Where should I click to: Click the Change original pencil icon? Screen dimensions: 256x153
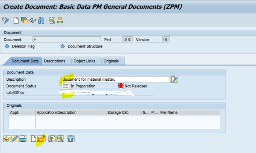(x=15, y=139)
